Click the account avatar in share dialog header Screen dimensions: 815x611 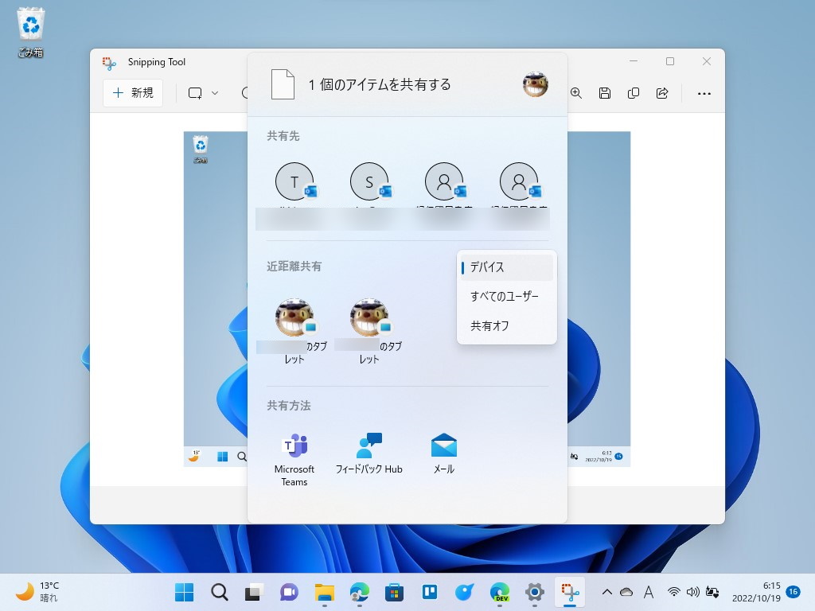pyautogui.click(x=536, y=84)
